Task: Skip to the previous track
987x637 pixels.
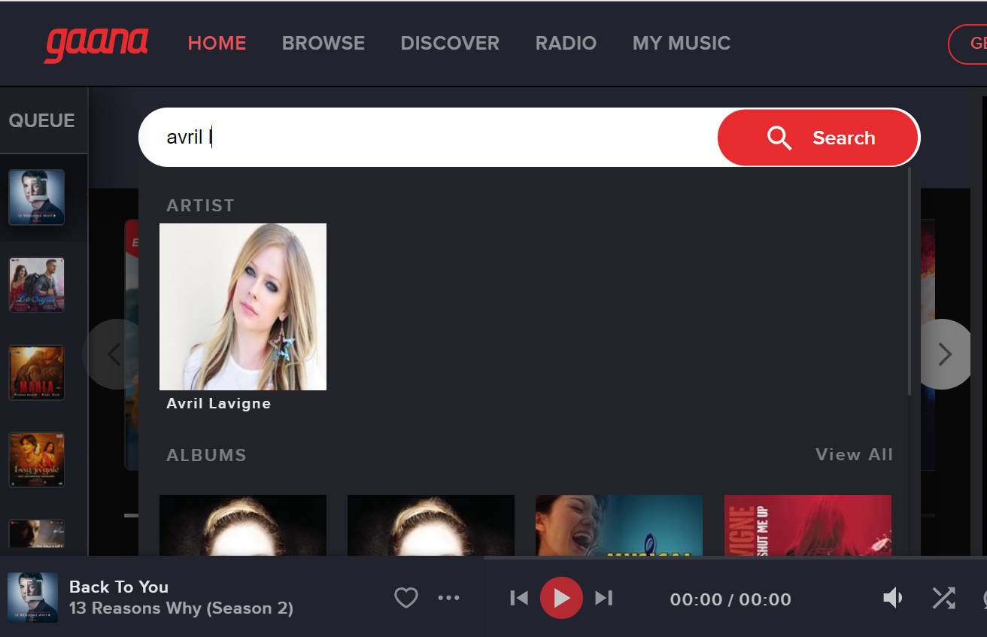Action: point(519,598)
